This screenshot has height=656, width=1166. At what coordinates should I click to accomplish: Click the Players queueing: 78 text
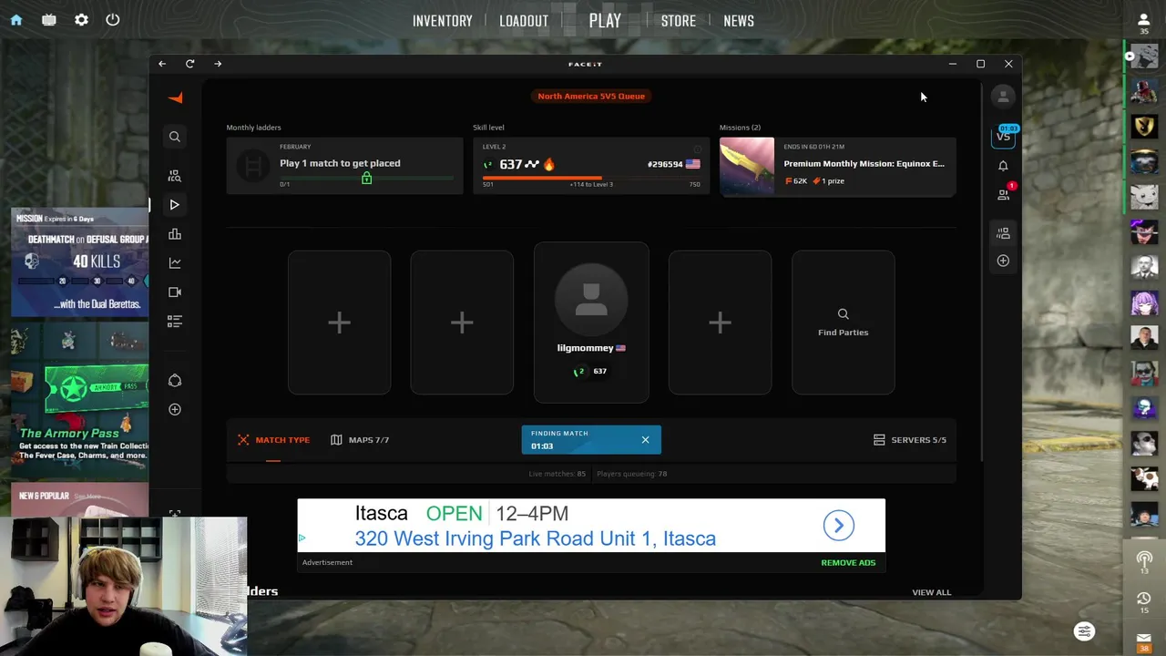631,474
